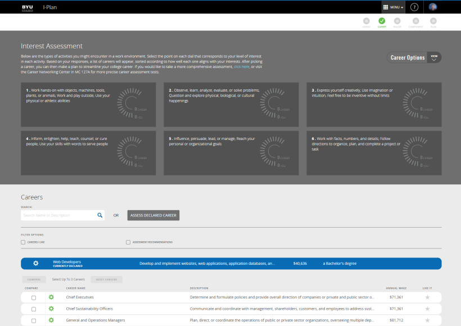Click gear icon on Web Developers banner
Image resolution: width=461 pixels, height=326 pixels.
point(36,263)
